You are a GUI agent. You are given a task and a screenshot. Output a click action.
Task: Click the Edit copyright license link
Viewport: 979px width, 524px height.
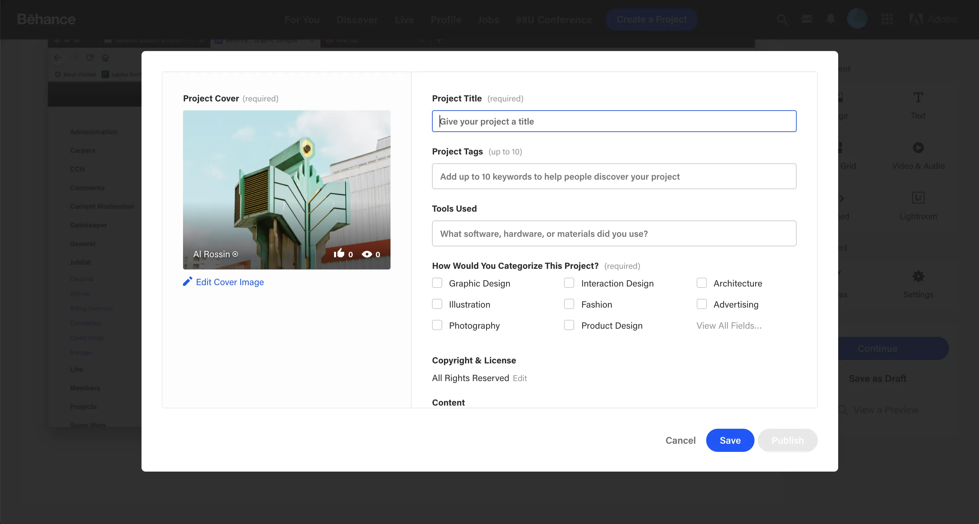click(519, 378)
